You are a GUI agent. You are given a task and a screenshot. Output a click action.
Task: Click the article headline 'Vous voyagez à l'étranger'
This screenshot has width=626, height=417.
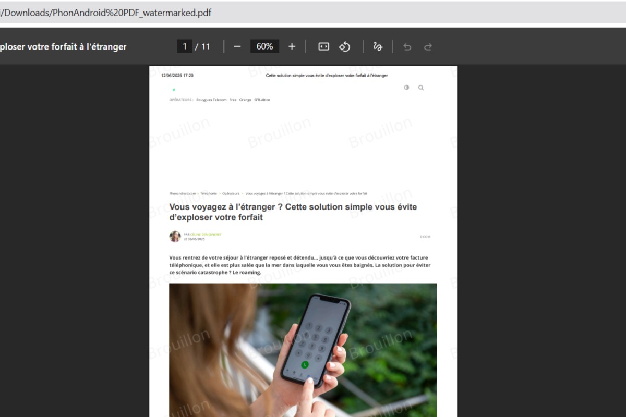(293, 212)
